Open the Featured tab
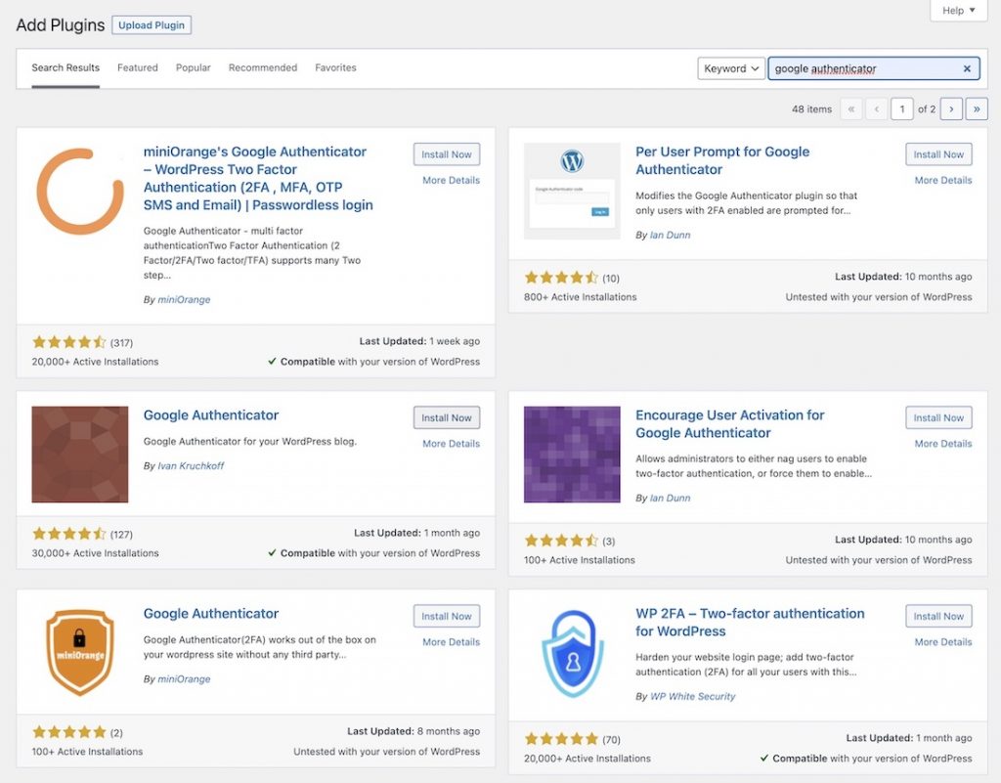 137,67
